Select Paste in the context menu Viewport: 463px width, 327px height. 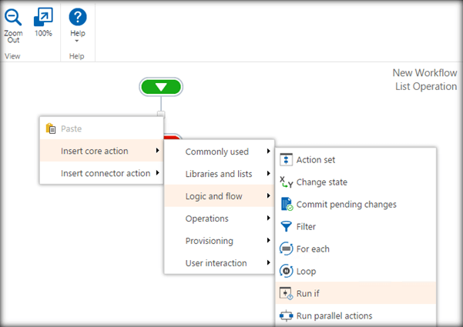click(x=71, y=128)
